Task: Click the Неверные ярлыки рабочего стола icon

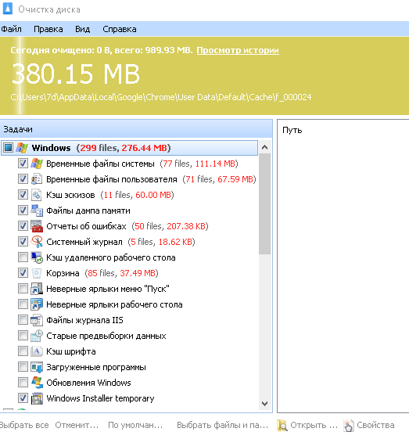Action: click(x=37, y=304)
